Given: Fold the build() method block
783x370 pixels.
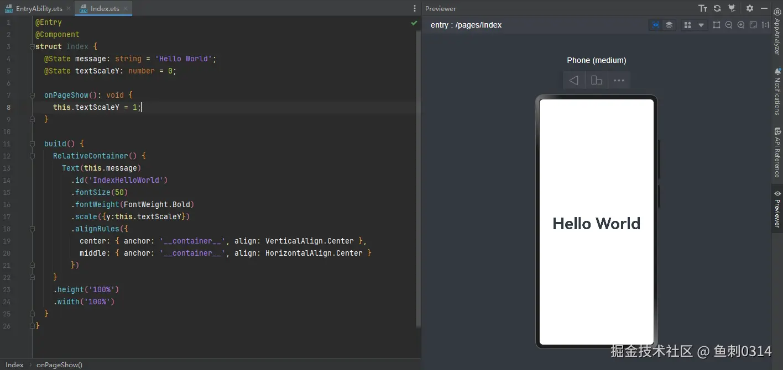Looking at the screenshot, I should tap(32, 144).
